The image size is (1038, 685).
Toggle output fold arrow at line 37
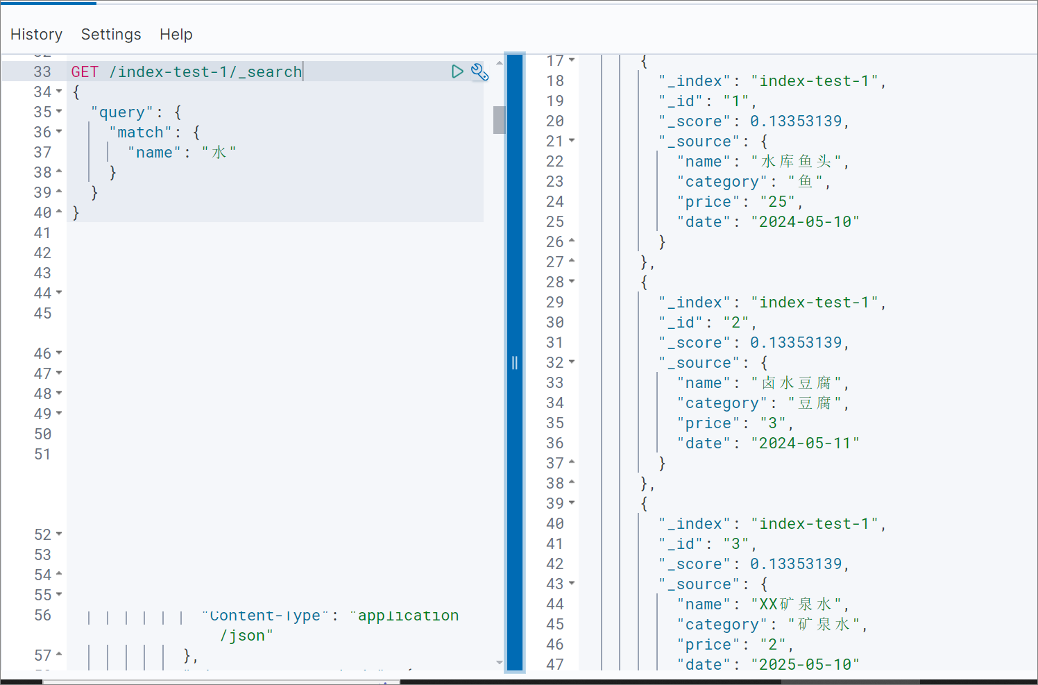tap(572, 462)
